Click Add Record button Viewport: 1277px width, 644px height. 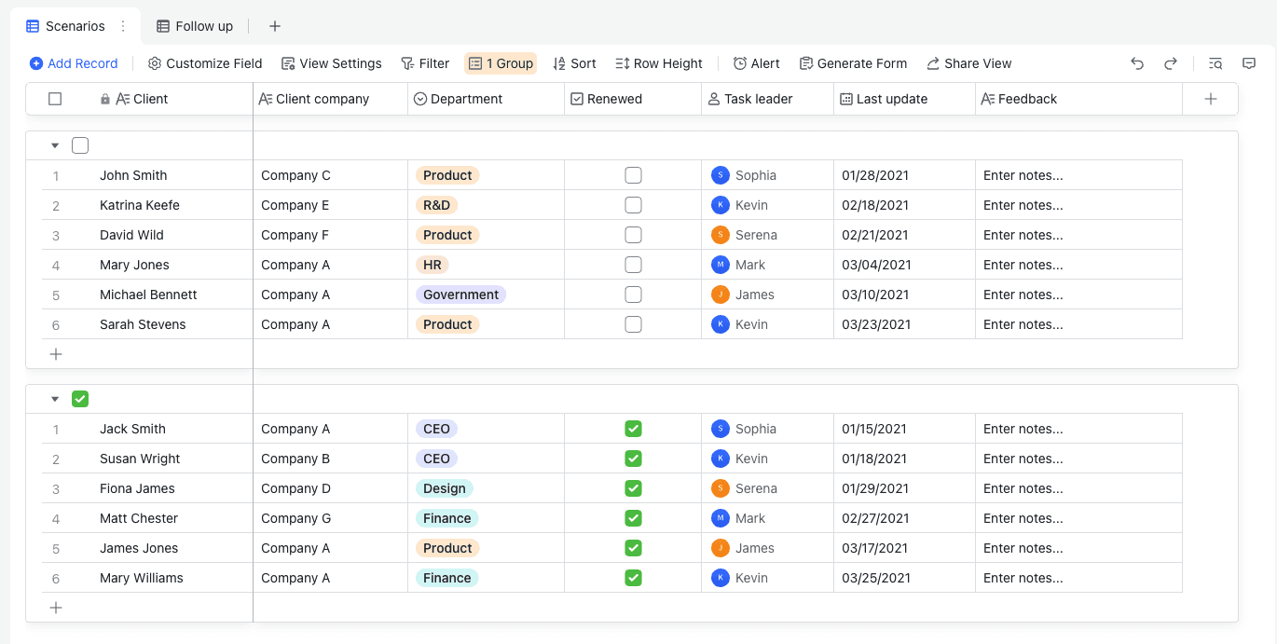74,63
